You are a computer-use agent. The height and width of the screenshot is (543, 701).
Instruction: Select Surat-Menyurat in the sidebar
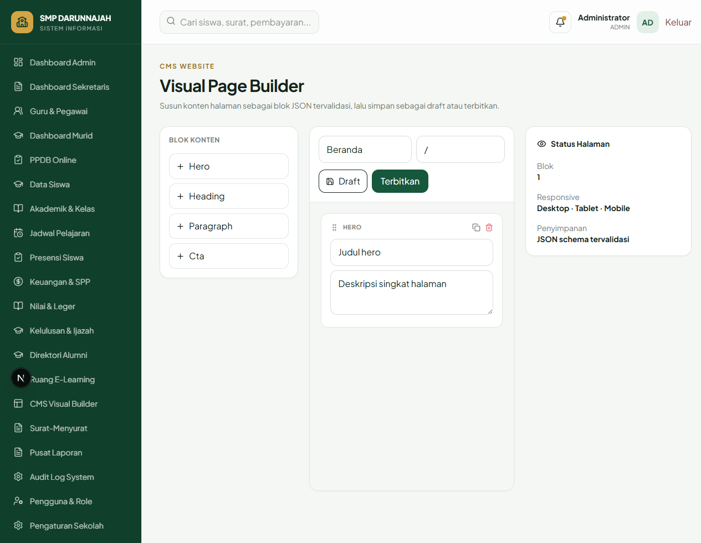[x=70, y=428]
